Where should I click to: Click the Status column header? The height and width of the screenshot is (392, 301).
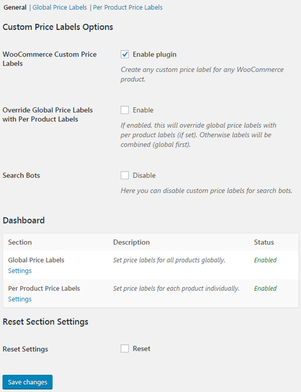(x=264, y=242)
